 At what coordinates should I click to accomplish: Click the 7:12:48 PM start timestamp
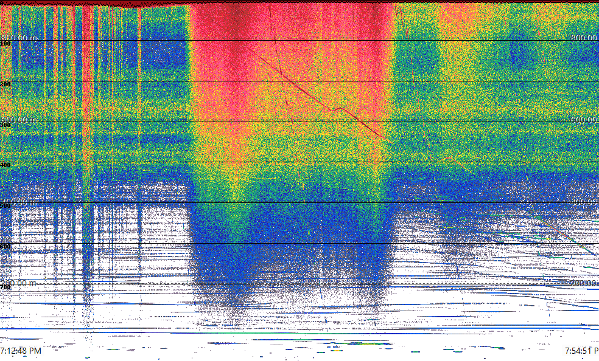pyautogui.click(x=21, y=351)
